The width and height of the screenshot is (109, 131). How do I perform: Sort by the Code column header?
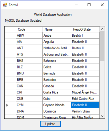point(29,29)
